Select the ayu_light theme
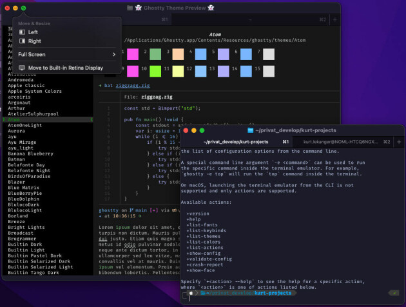The image size is (406, 307). click(x=21, y=148)
